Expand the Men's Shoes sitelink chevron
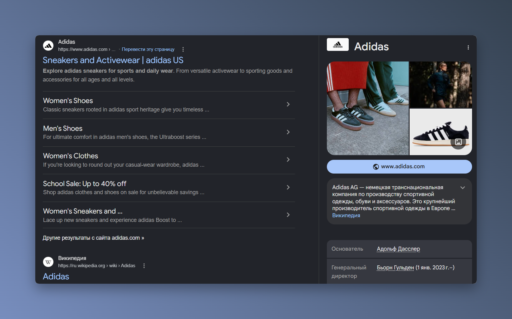This screenshot has width=512, height=319. coord(288,132)
